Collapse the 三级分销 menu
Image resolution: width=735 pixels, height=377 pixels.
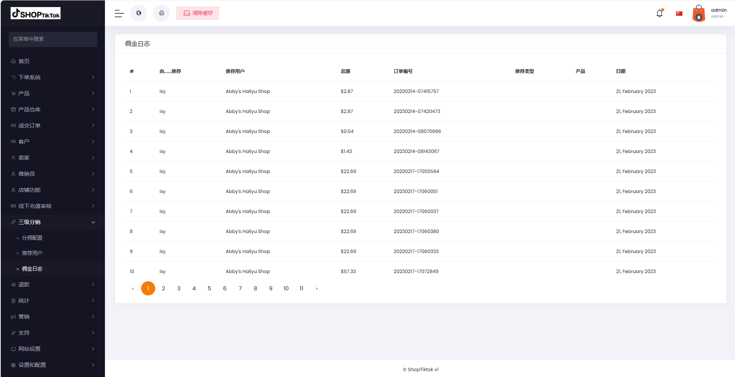tap(53, 222)
